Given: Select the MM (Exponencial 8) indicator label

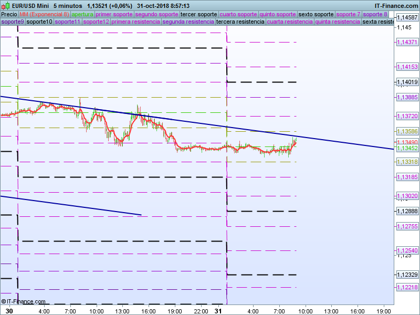Looking at the screenshot, I should (x=44, y=14).
